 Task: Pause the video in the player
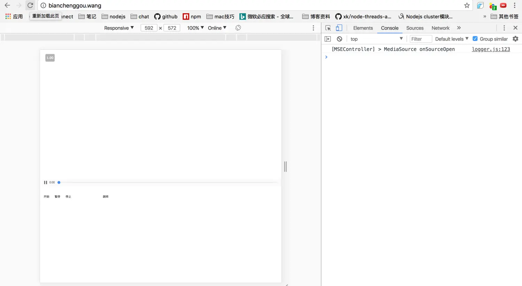click(46, 182)
